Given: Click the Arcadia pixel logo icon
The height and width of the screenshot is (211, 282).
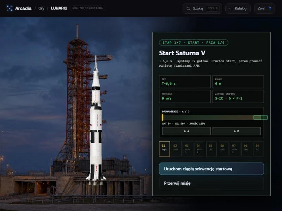Looking at the screenshot, I should tap(10, 8).
